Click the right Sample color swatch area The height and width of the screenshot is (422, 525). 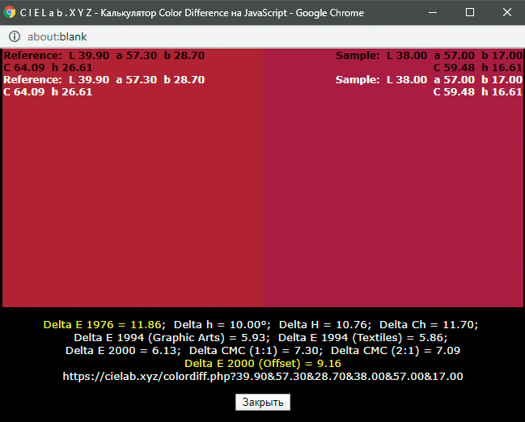[393, 178]
